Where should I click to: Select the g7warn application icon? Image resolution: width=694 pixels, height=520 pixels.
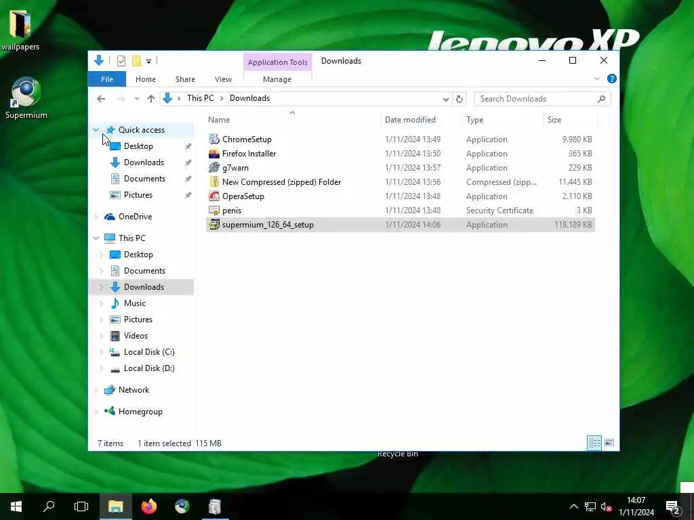(x=214, y=168)
